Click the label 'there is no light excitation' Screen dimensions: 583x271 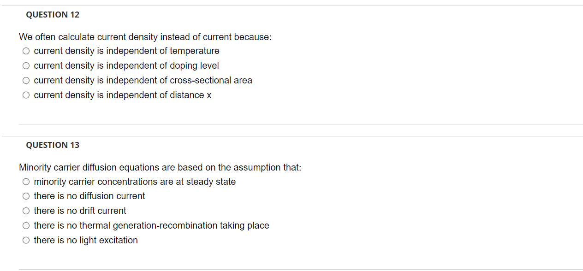tap(86, 240)
